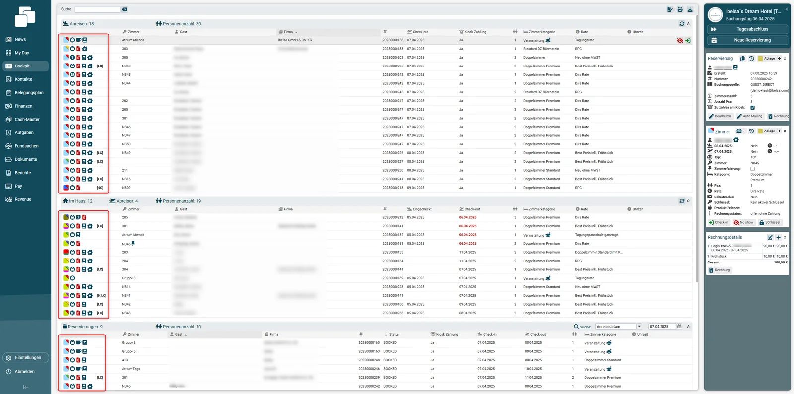Copy reservation via duplicate icon in Reservierung panel
Screen dimensions: 794x394
742,59
